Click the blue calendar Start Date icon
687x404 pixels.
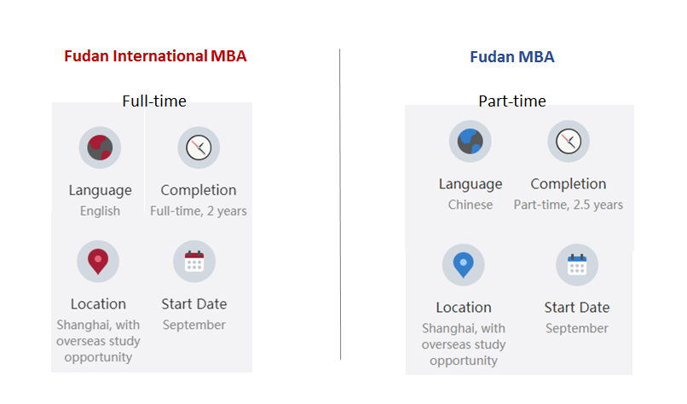coord(577,265)
